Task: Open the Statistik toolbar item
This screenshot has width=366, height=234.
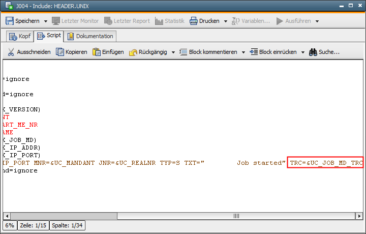Action: click(x=170, y=21)
